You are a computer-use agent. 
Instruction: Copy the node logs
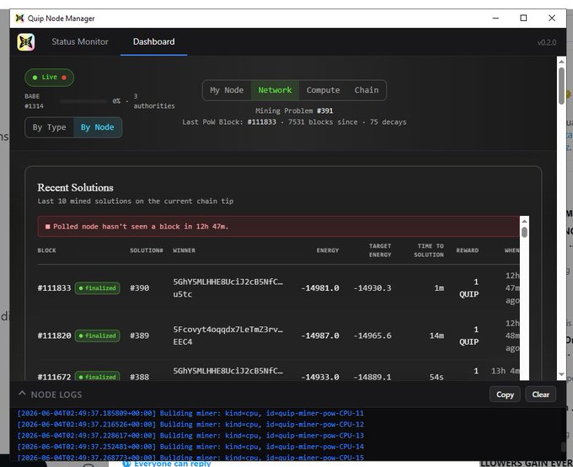click(505, 395)
